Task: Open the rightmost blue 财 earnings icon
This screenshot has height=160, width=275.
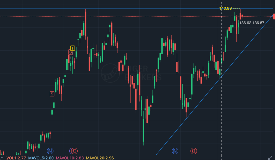Action: click(x=175, y=151)
